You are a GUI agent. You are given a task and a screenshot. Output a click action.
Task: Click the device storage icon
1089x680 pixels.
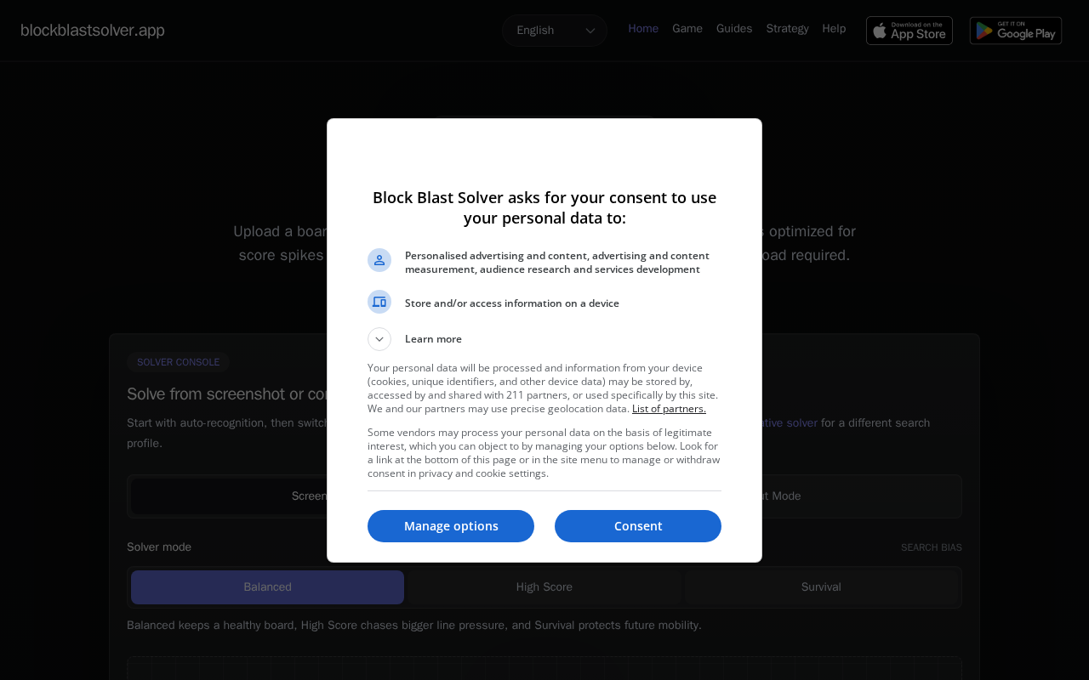point(379,302)
